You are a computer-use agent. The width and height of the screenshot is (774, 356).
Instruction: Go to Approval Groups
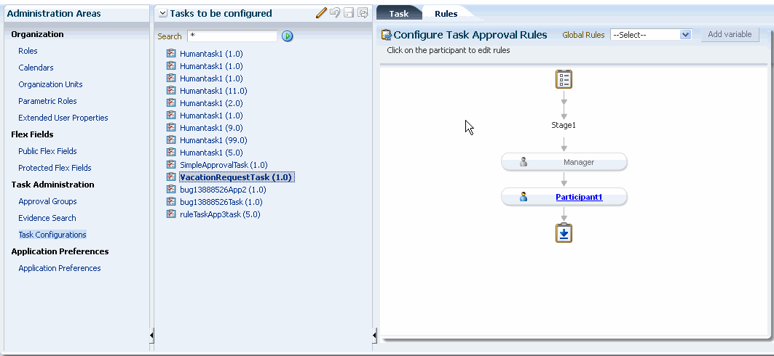point(47,201)
